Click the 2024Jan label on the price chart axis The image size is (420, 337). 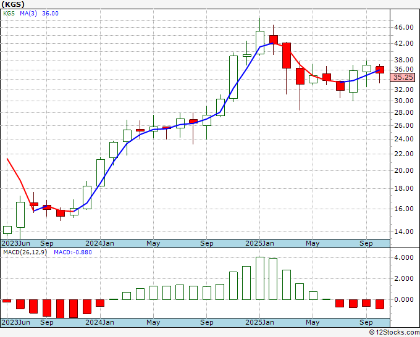101,243
